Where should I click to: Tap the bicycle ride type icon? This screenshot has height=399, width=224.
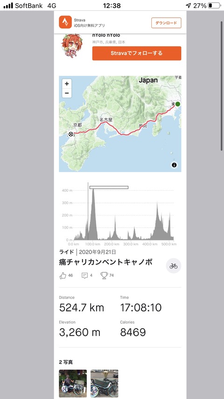pos(174,266)
